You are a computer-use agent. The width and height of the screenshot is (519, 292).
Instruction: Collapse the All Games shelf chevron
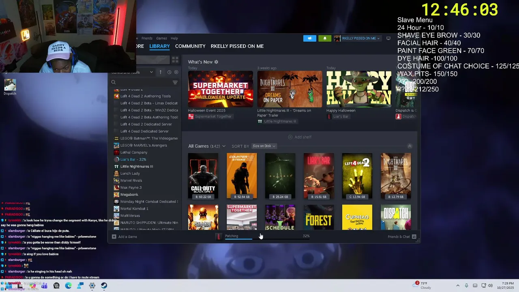click(x=410, y=146)
